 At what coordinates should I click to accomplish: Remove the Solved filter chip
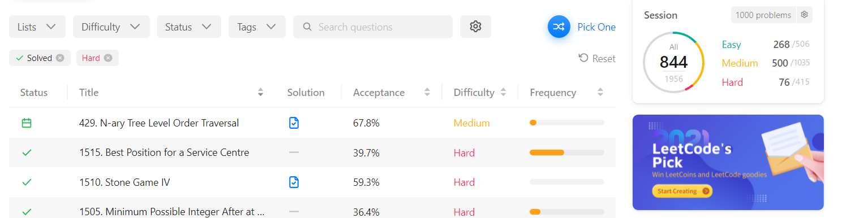pyautogui.click(x=60, y=58)
